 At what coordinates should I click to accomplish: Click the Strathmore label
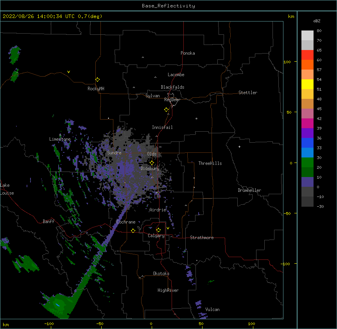pos(202,238)
